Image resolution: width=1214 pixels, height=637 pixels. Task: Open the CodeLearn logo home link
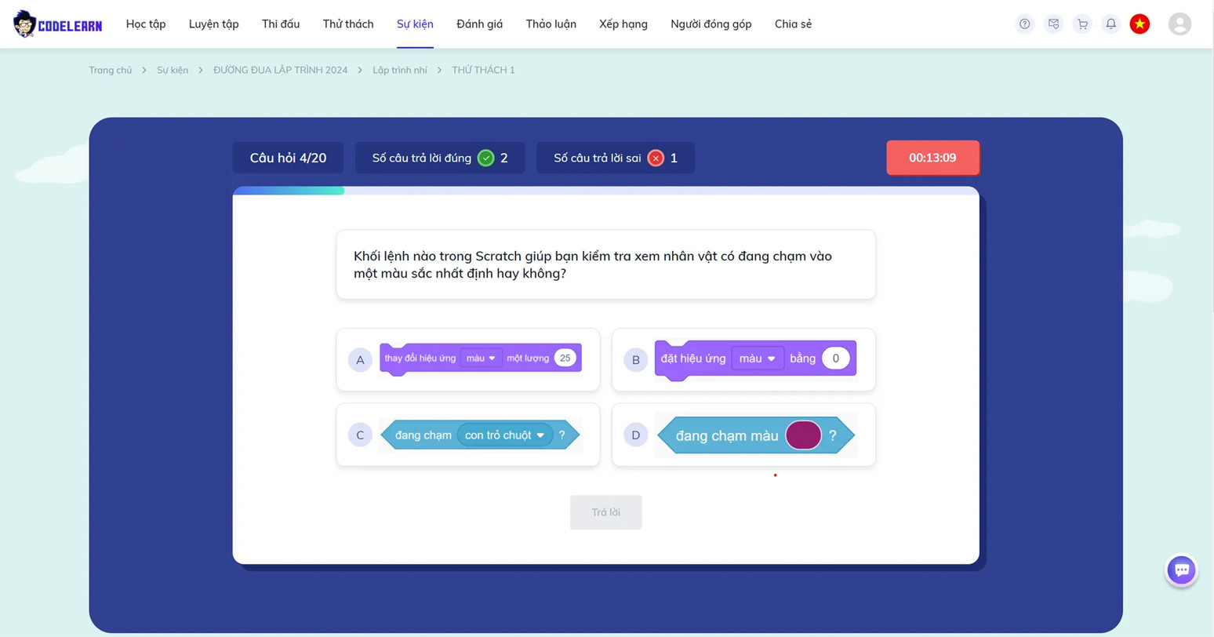(57, 24)
